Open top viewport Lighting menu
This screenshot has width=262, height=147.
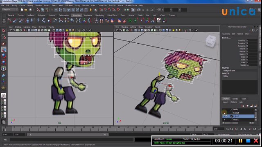(x=26, y=27)
